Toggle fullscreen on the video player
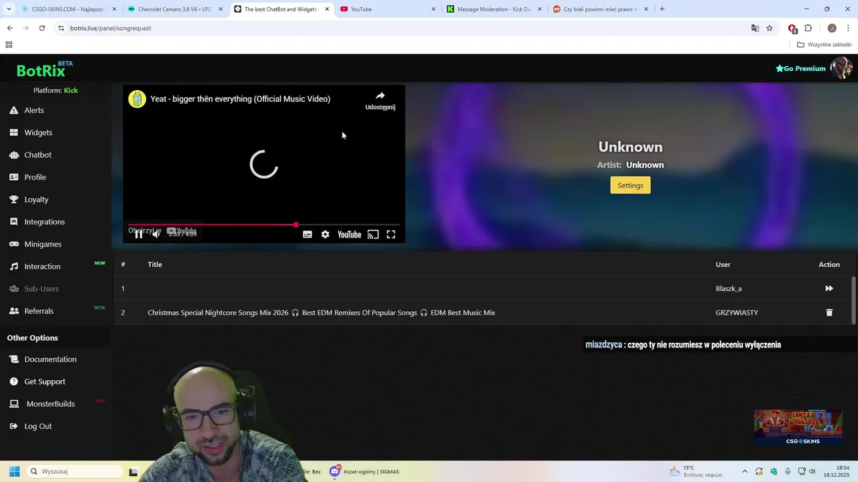The height and width of the screenshot is (482, 858). 391,234
